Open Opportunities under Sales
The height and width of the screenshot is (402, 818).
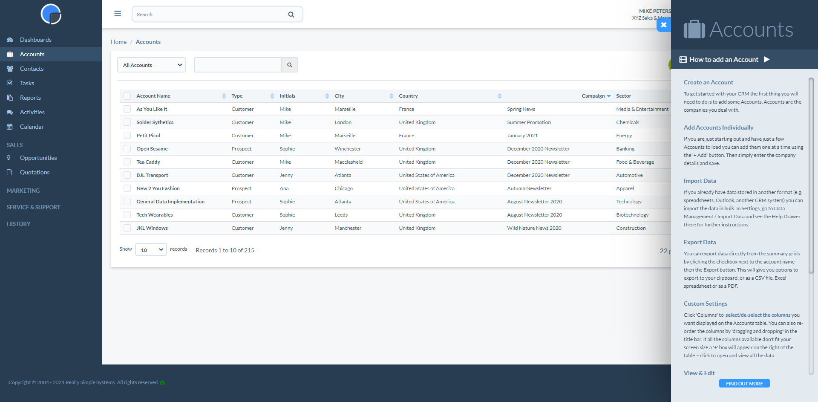pos(38,158)
